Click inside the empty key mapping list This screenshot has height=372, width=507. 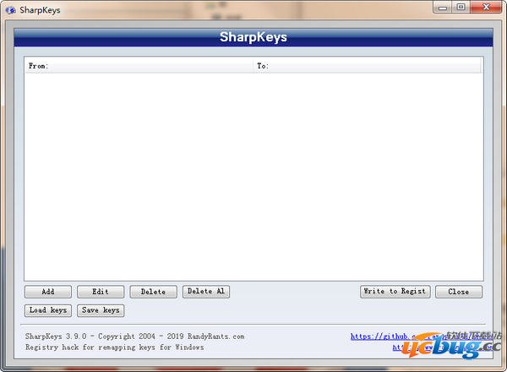pyautogui.click(x=253, y=169)
